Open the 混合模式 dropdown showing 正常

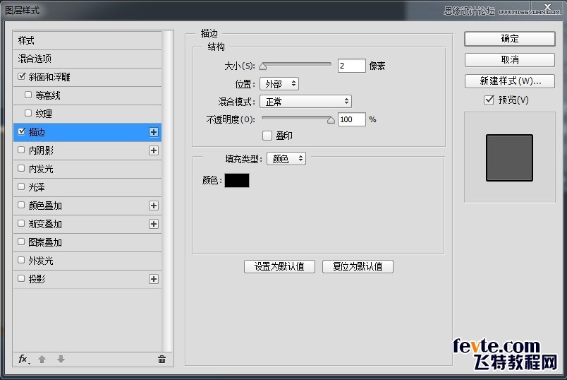[305, 102]
